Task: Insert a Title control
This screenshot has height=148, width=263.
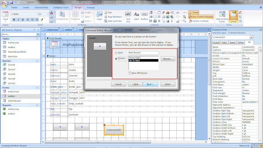Action: coord(108,12)
